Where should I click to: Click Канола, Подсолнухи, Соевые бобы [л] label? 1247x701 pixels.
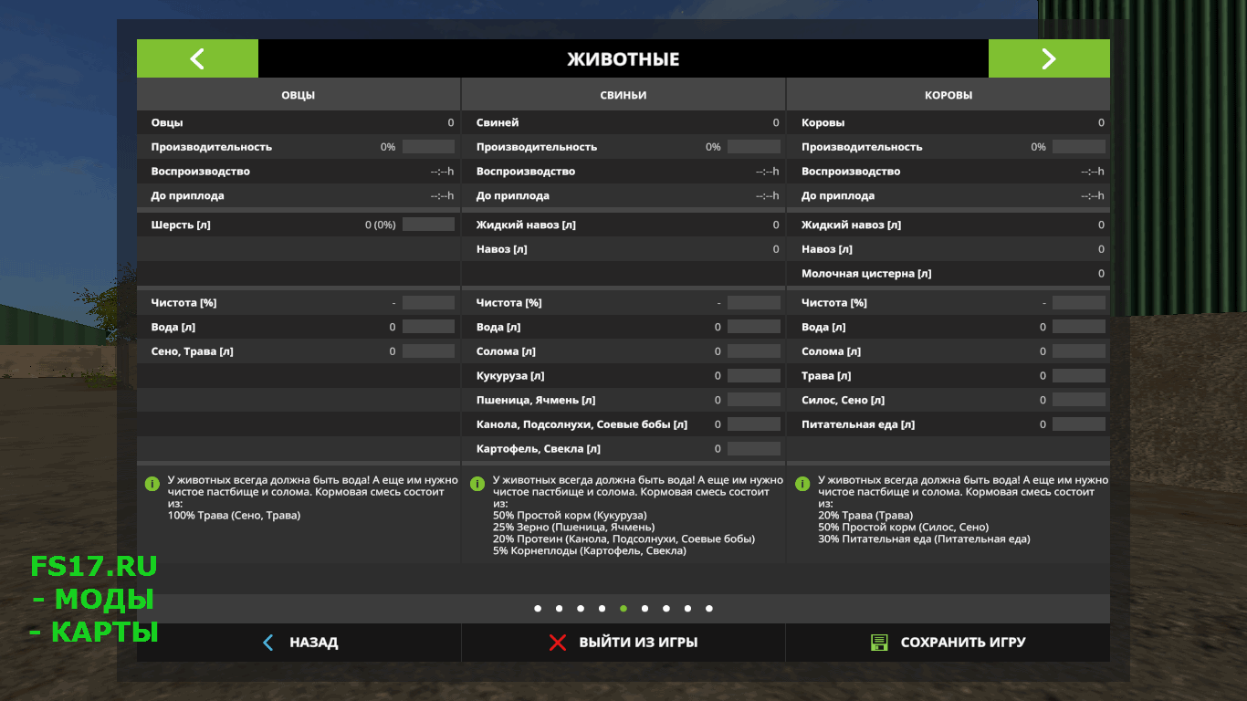pos(582,424)
